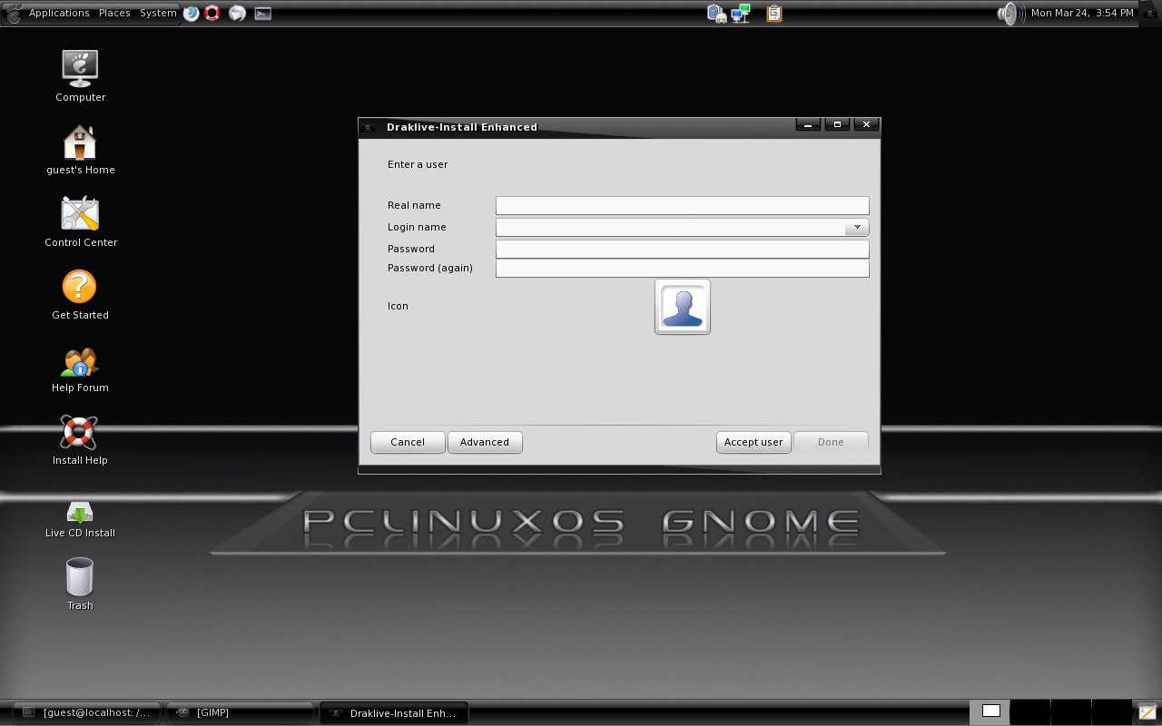Viewport: 1162px width, 726px height.
Task: Switch to the fourth workspace in the switcher
Action: coord(1110,711)
